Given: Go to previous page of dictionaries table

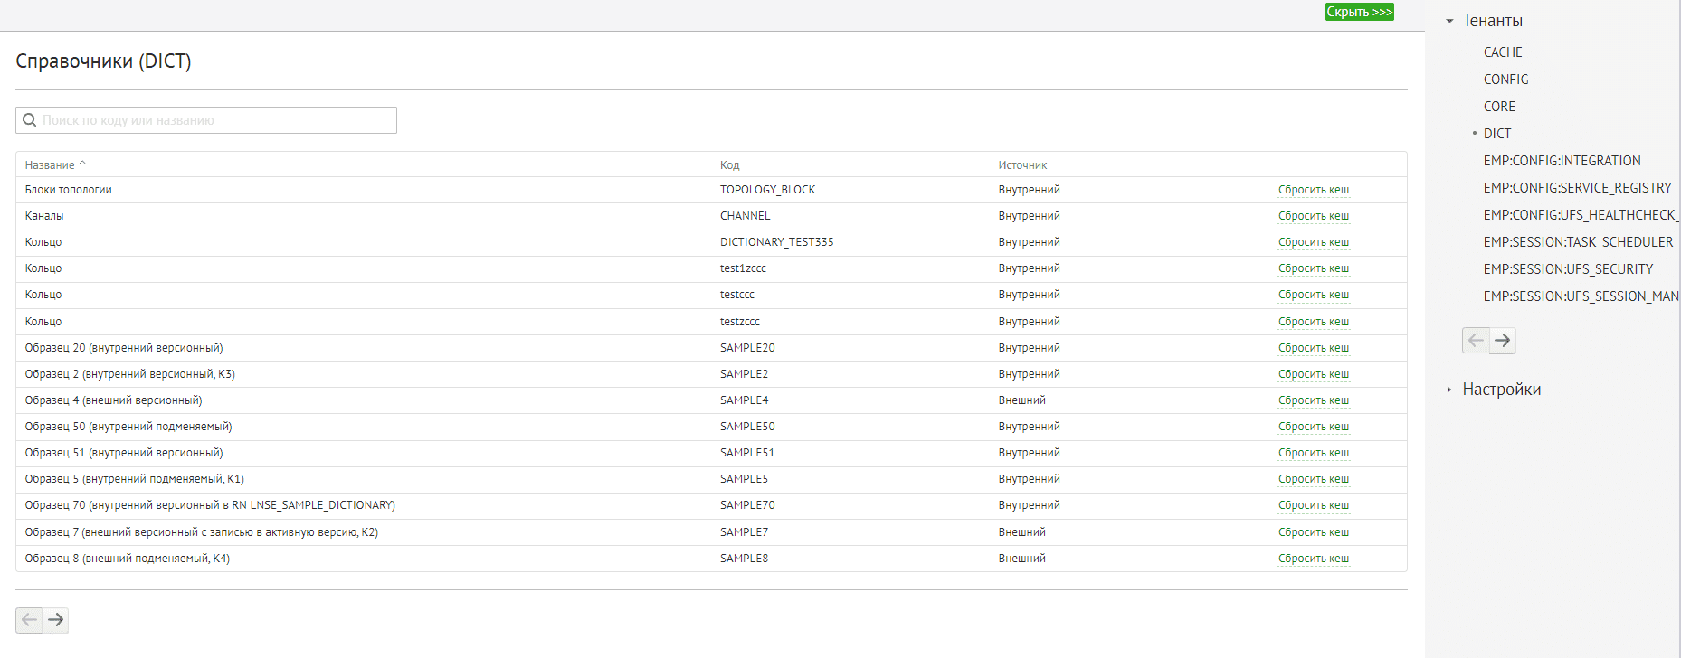Looking at the screenshot, I should pyautogui.click(x=29, y=620).
